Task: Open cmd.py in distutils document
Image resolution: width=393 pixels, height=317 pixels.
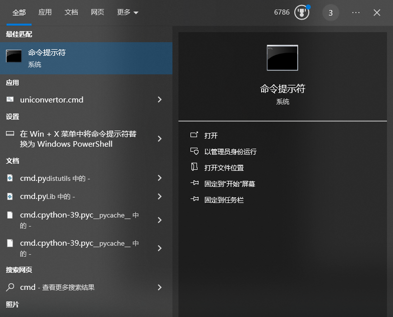Action: point(86,178)
